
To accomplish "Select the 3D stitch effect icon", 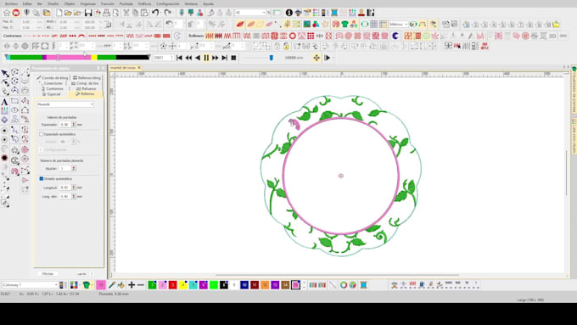I will coord(552,36).
